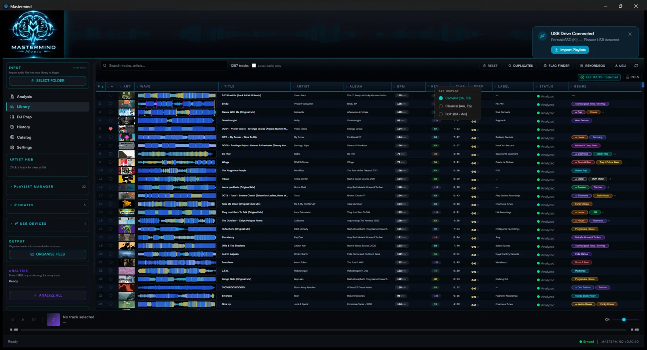Click the now-playing artwork placeholder icon
647x350 pixels.
pos(53,320)
